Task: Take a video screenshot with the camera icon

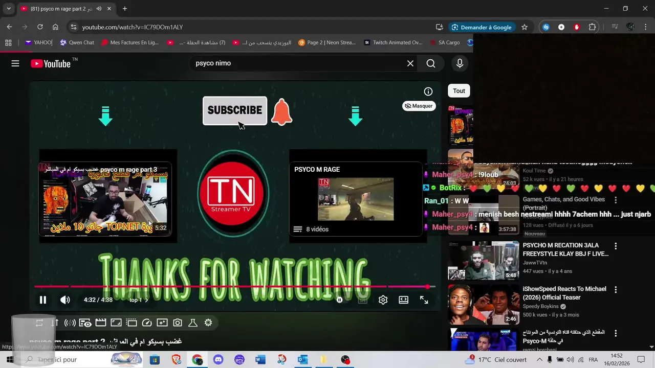Action: click(x=178, y=323)
